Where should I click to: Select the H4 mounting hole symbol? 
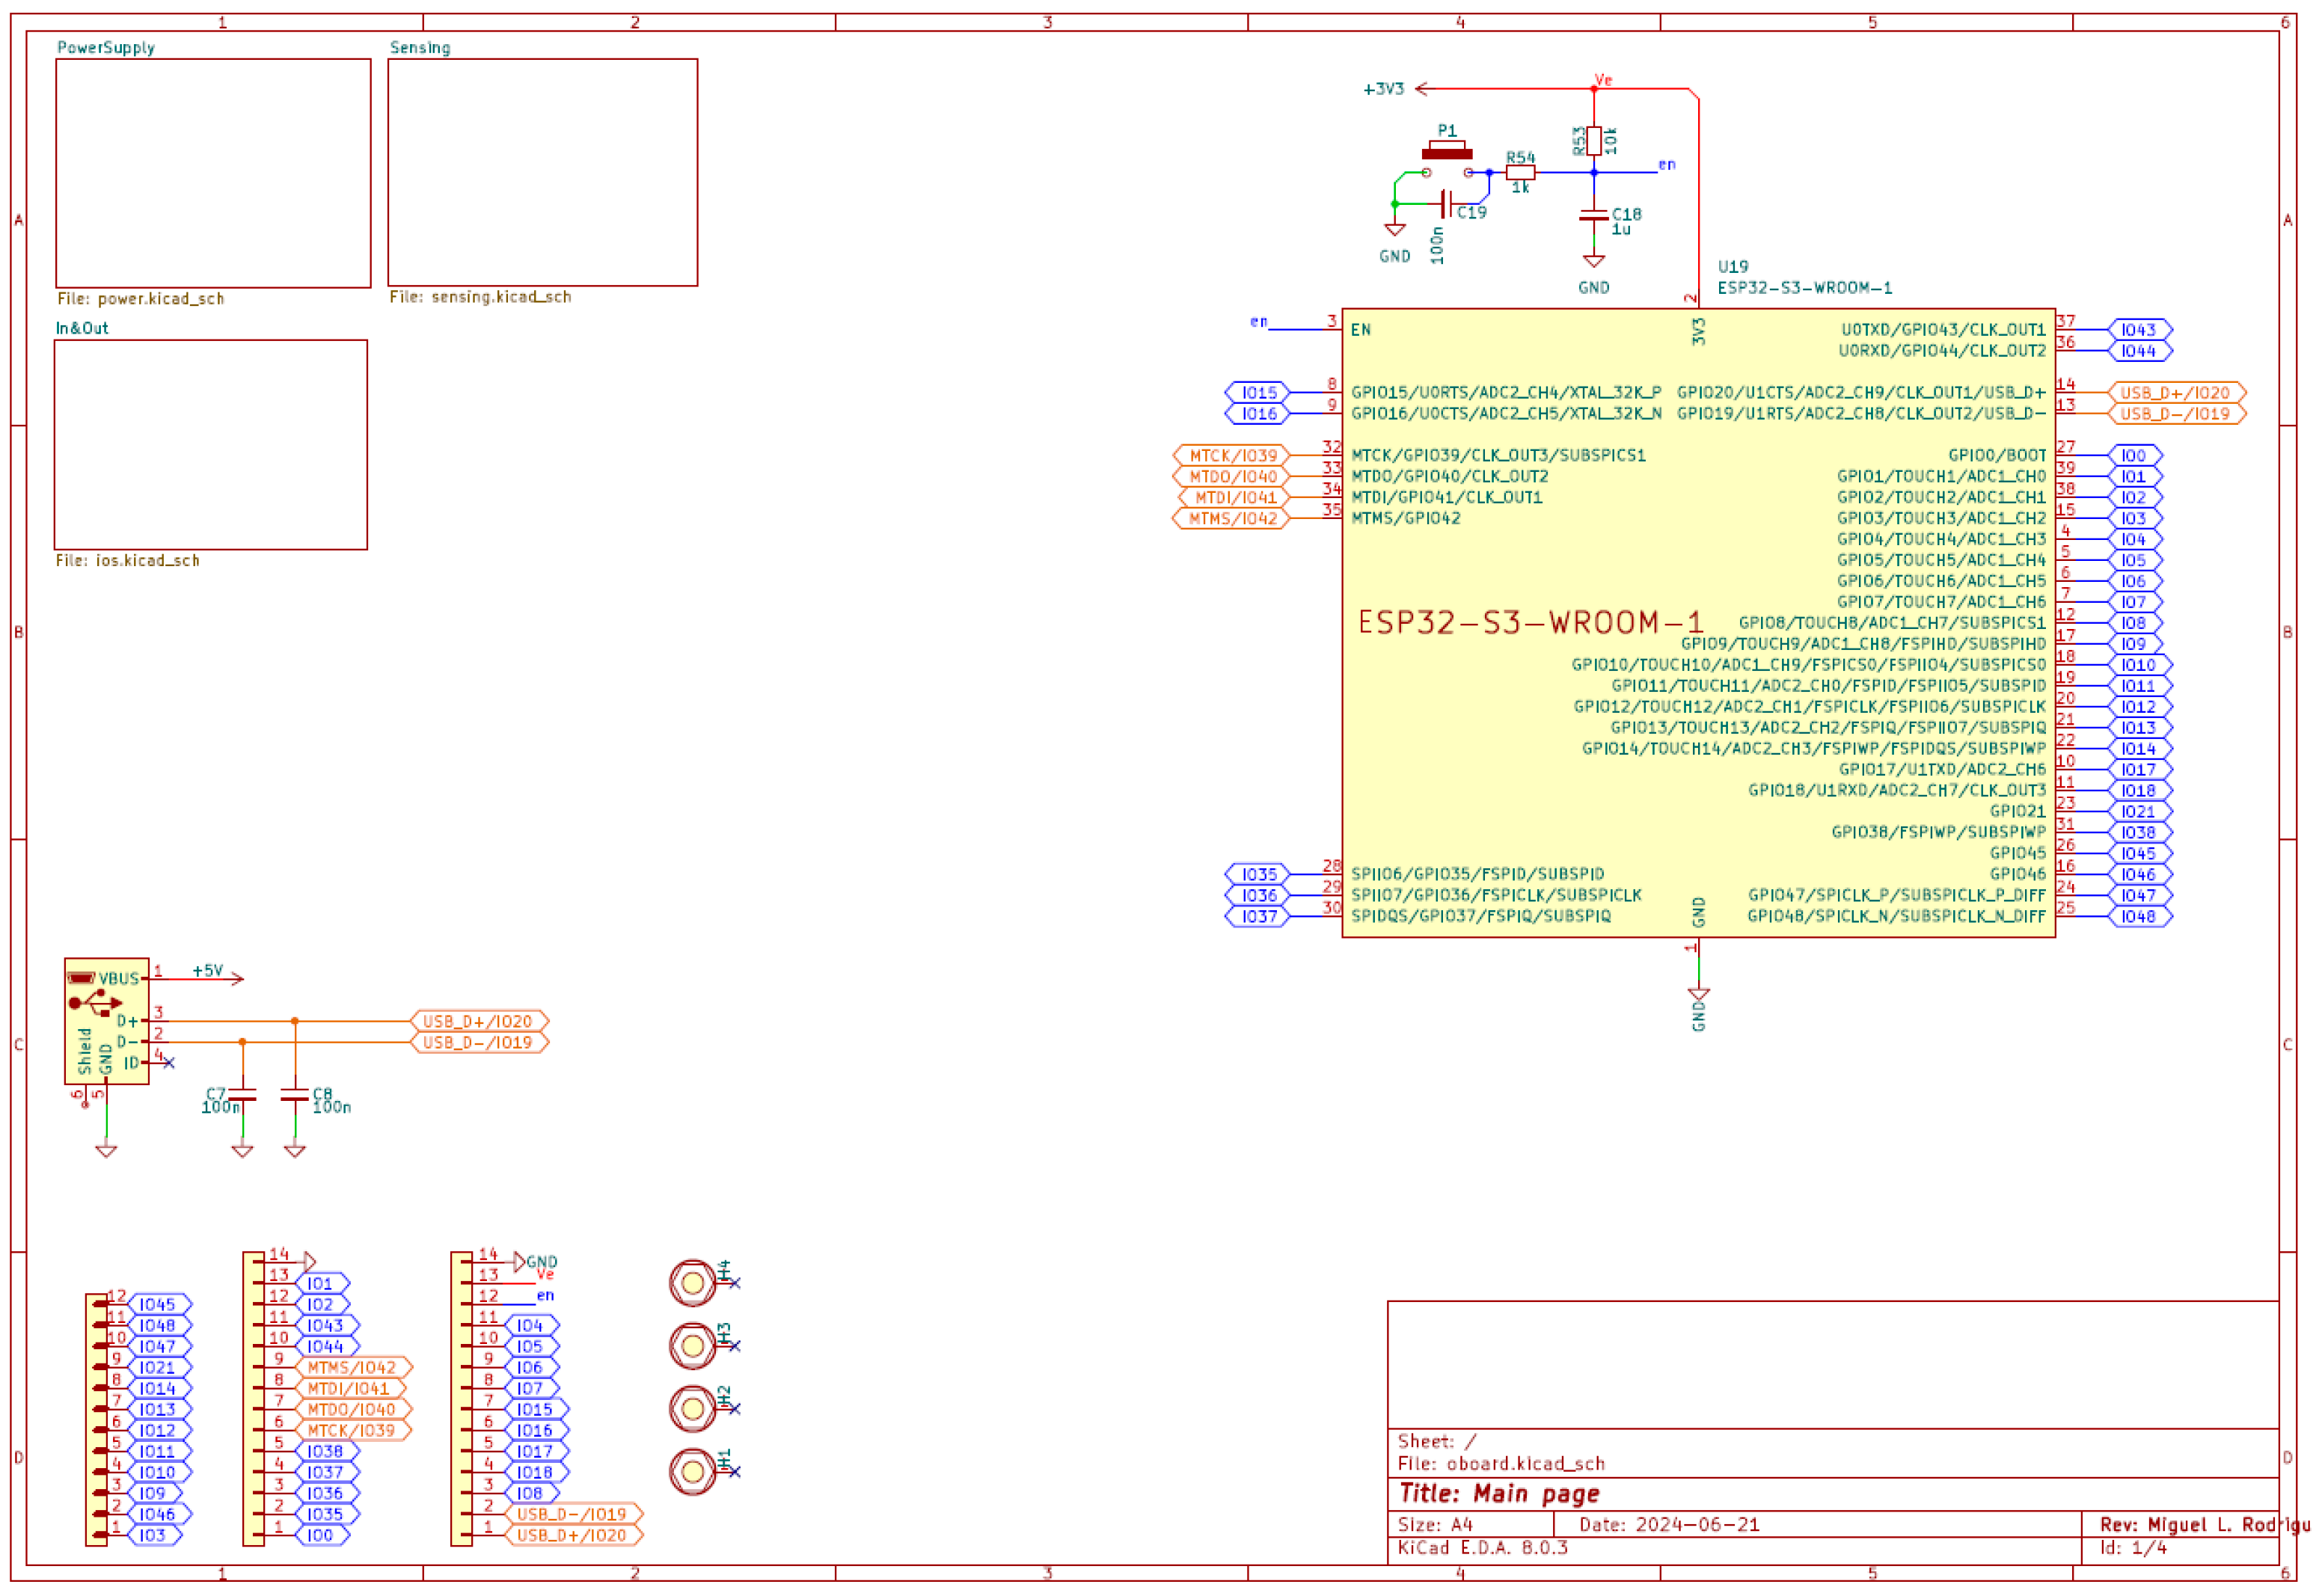pos(692,1283)
